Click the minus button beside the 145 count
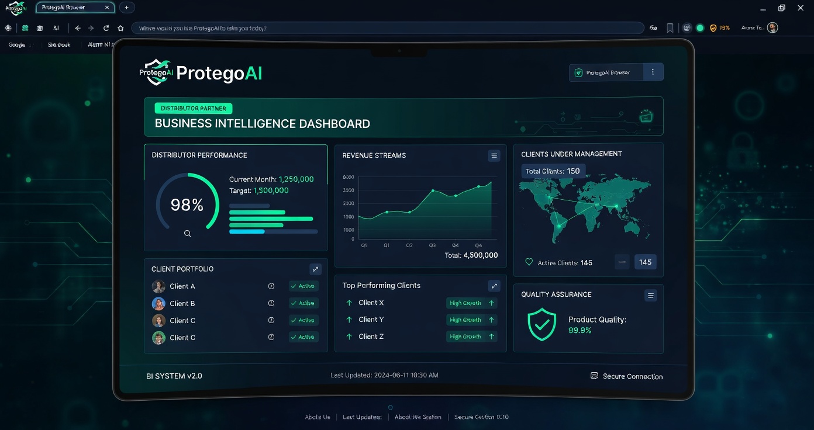The height and width of the screenshot is (430, 814). click(622, 262)
